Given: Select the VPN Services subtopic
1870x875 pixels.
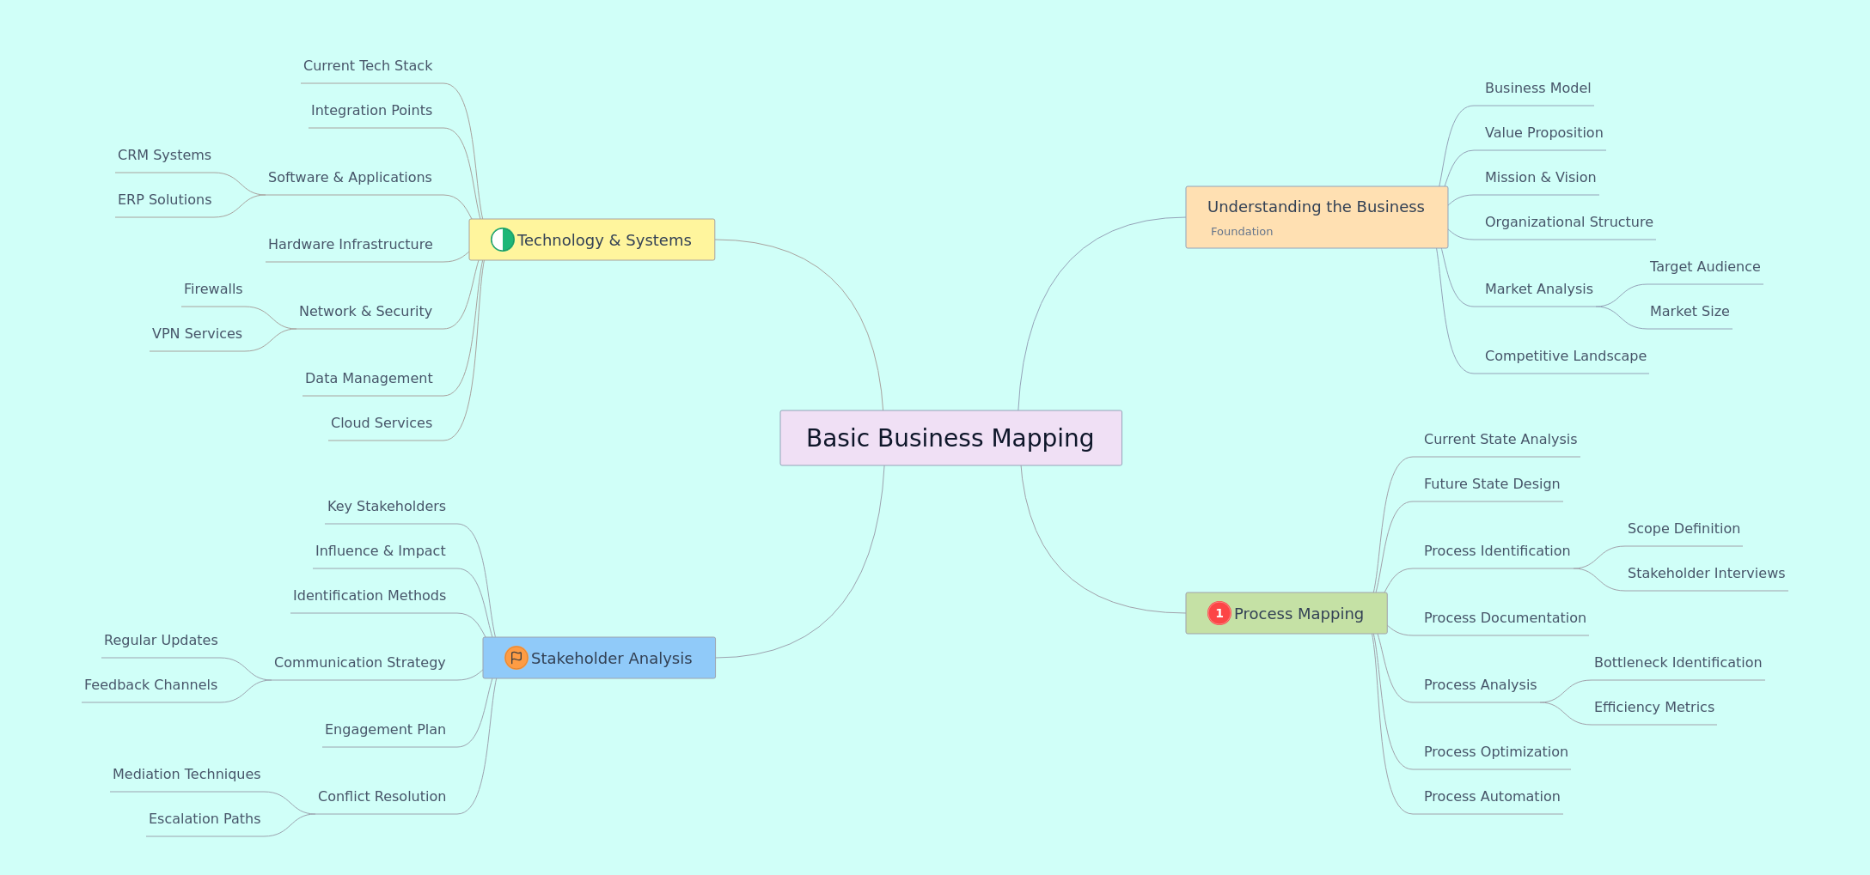Looking at the screenshot, I should [197, 334].
